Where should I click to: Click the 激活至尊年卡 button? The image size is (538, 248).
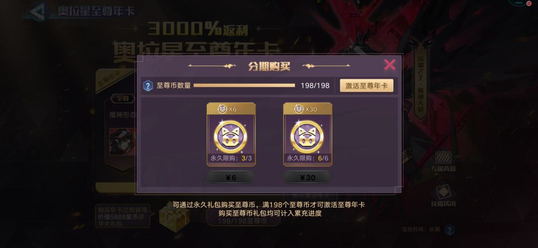[x=367, y=86]
